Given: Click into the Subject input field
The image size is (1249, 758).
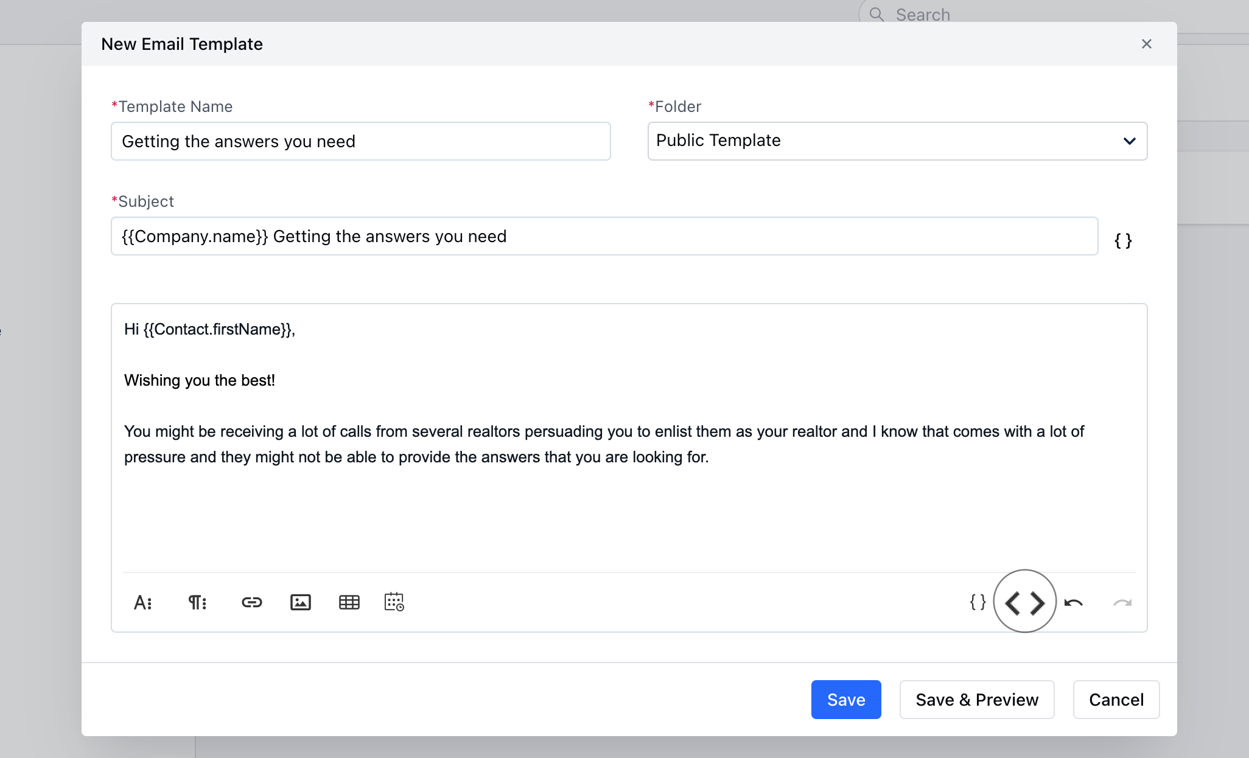Looking at the screenshot, I should click(604, 236).
